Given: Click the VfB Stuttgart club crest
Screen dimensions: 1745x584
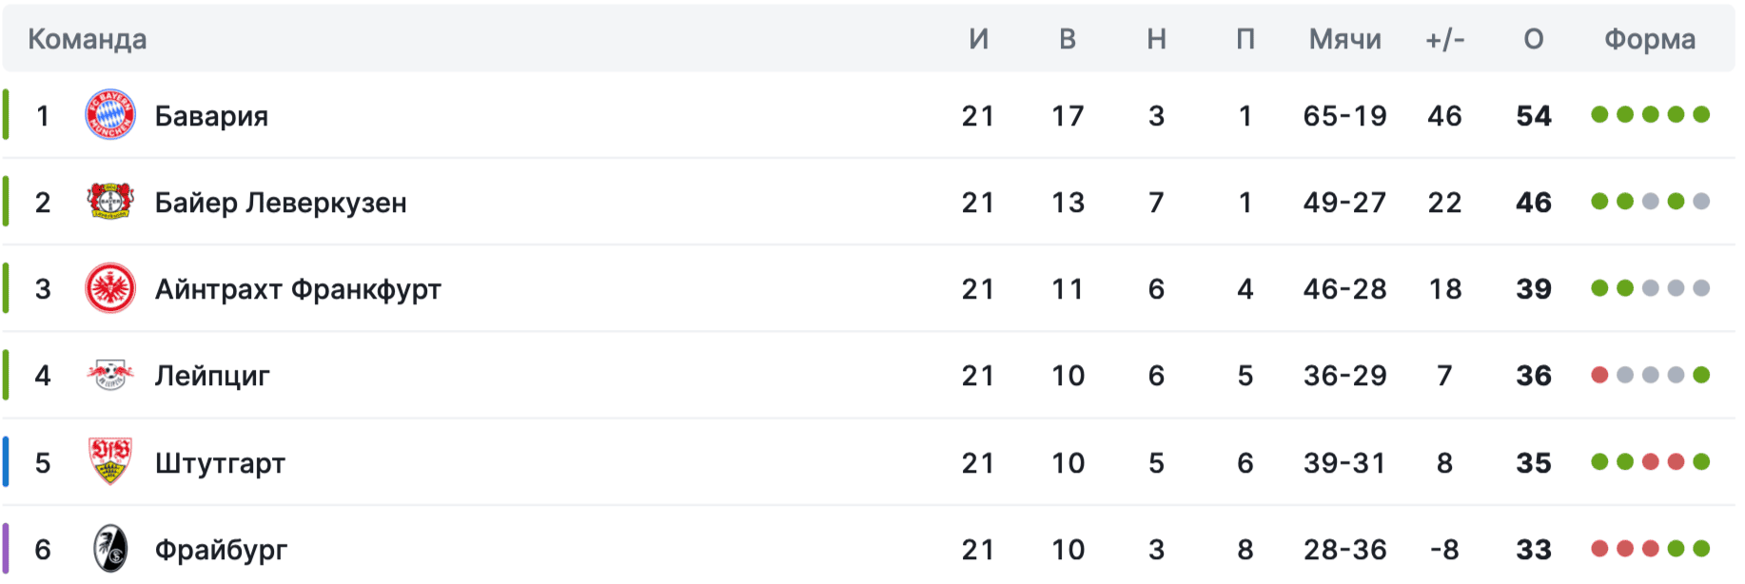Looking at the screenshot, I should point(110,462).
